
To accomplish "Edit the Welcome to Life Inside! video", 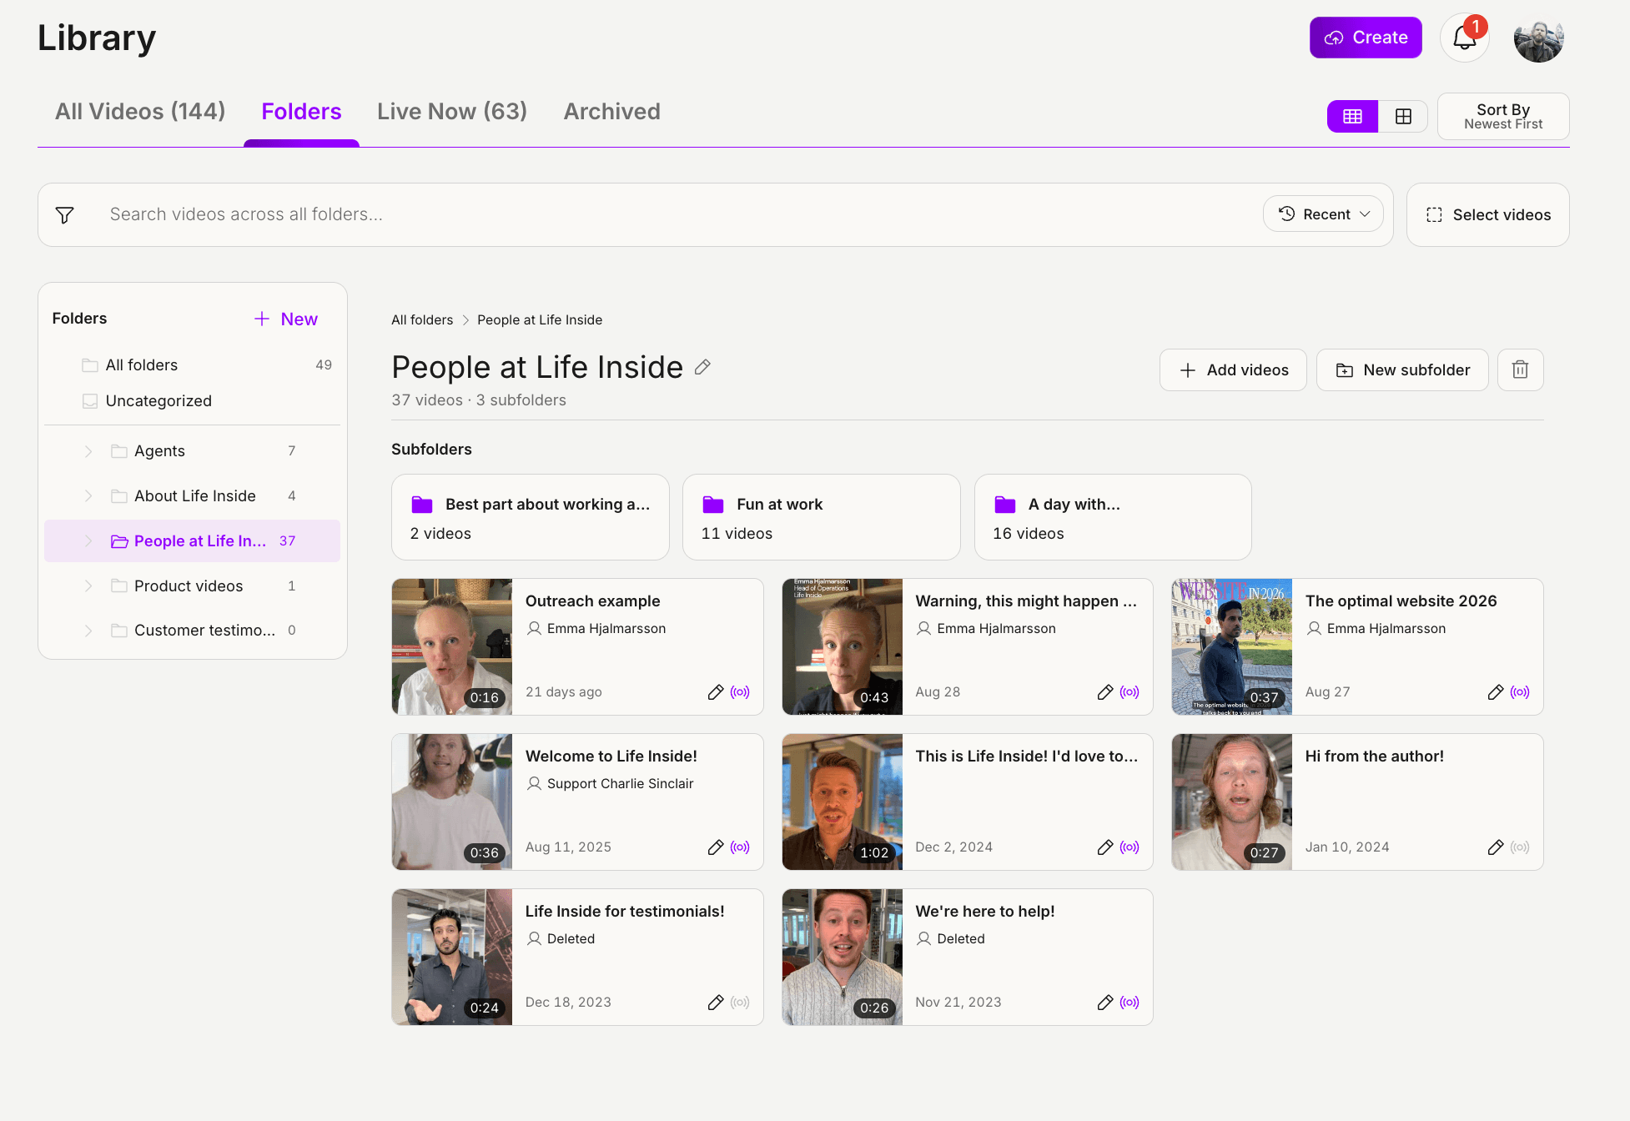I will (x=715, y=847).
